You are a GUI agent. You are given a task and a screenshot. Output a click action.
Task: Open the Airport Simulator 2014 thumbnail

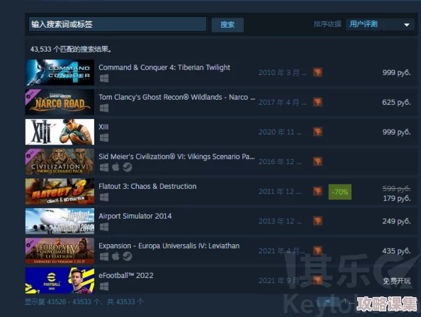click(60, 221)
